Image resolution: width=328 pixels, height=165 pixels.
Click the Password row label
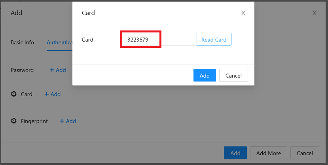[x=22, y=70]
